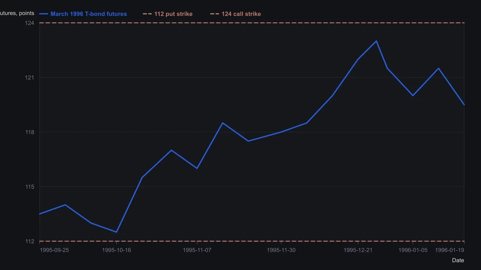Screen dimensions: 481x270
Task: Toggle the 112 put strike legend entry
Action: [x=167, y=14]
